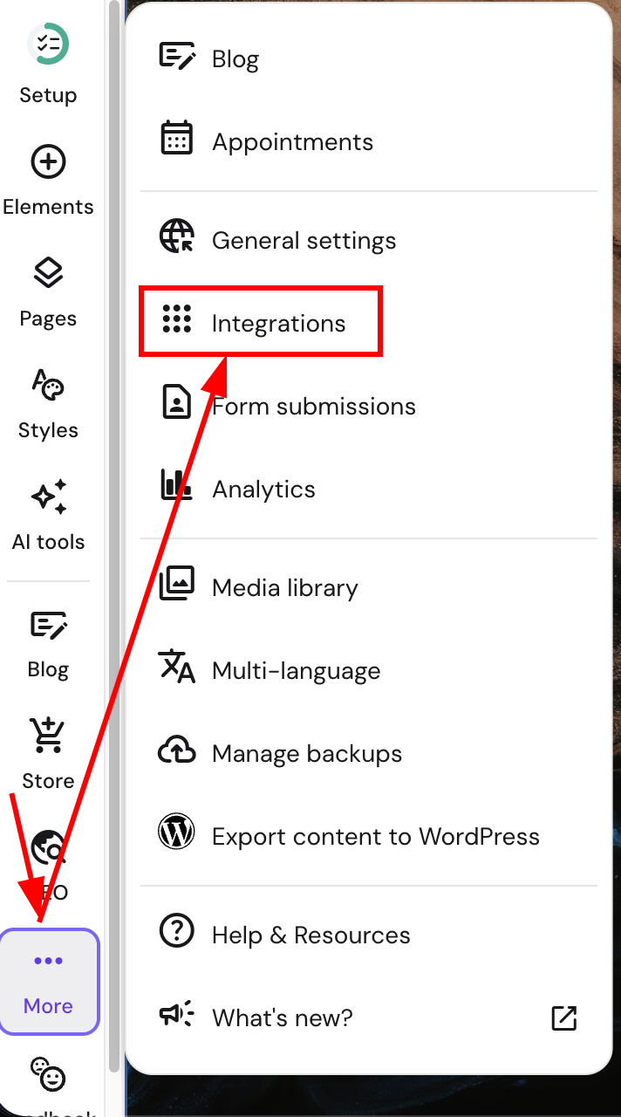Choose Integrations in the menu

coord(278,324)
